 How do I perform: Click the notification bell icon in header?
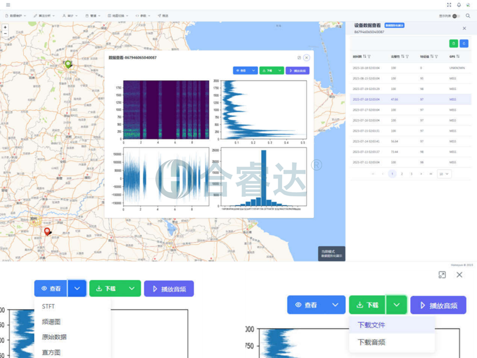click(459, 5)
